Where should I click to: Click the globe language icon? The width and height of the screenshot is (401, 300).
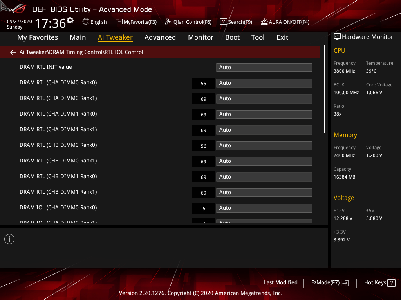(x=86, y=22)
